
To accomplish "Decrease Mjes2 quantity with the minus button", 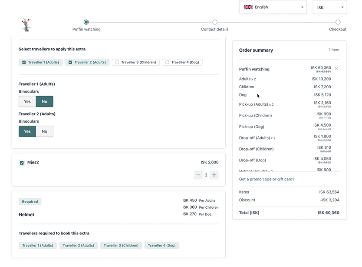I will [x=198, y=175].
